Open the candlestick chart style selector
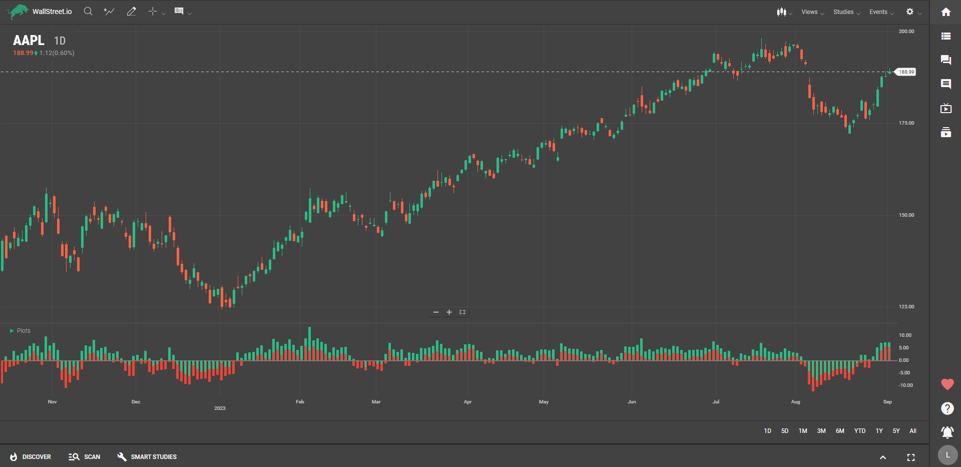The image size is (961, 467). (x=781, y=12)
